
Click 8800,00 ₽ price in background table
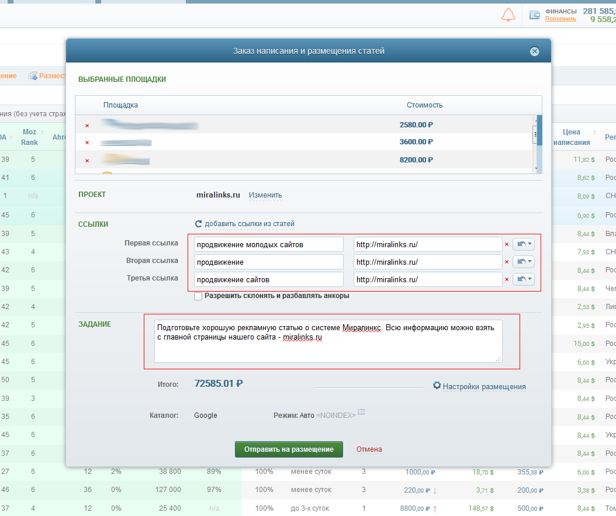click(415, 508)
